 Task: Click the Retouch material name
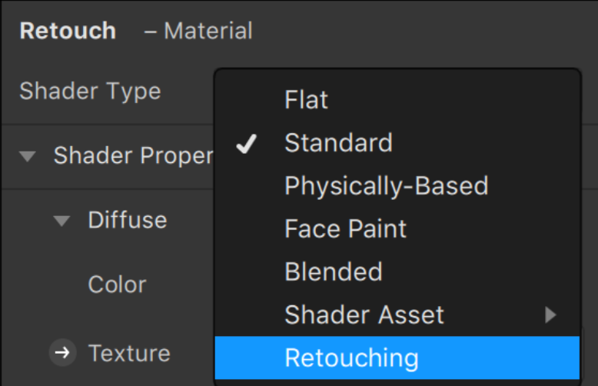click(68, 31)
